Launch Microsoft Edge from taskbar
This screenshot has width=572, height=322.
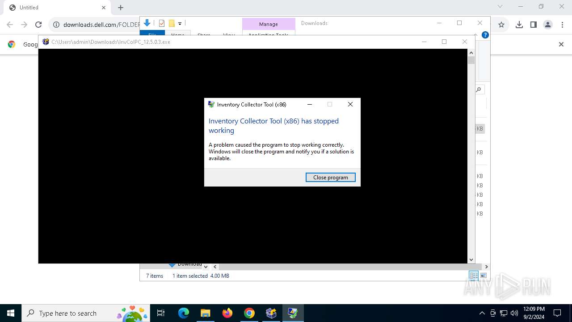(x=184, y=313)
